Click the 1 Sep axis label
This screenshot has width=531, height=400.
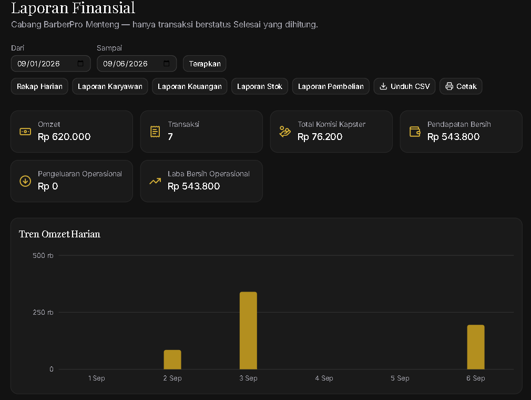pos(97,378)
